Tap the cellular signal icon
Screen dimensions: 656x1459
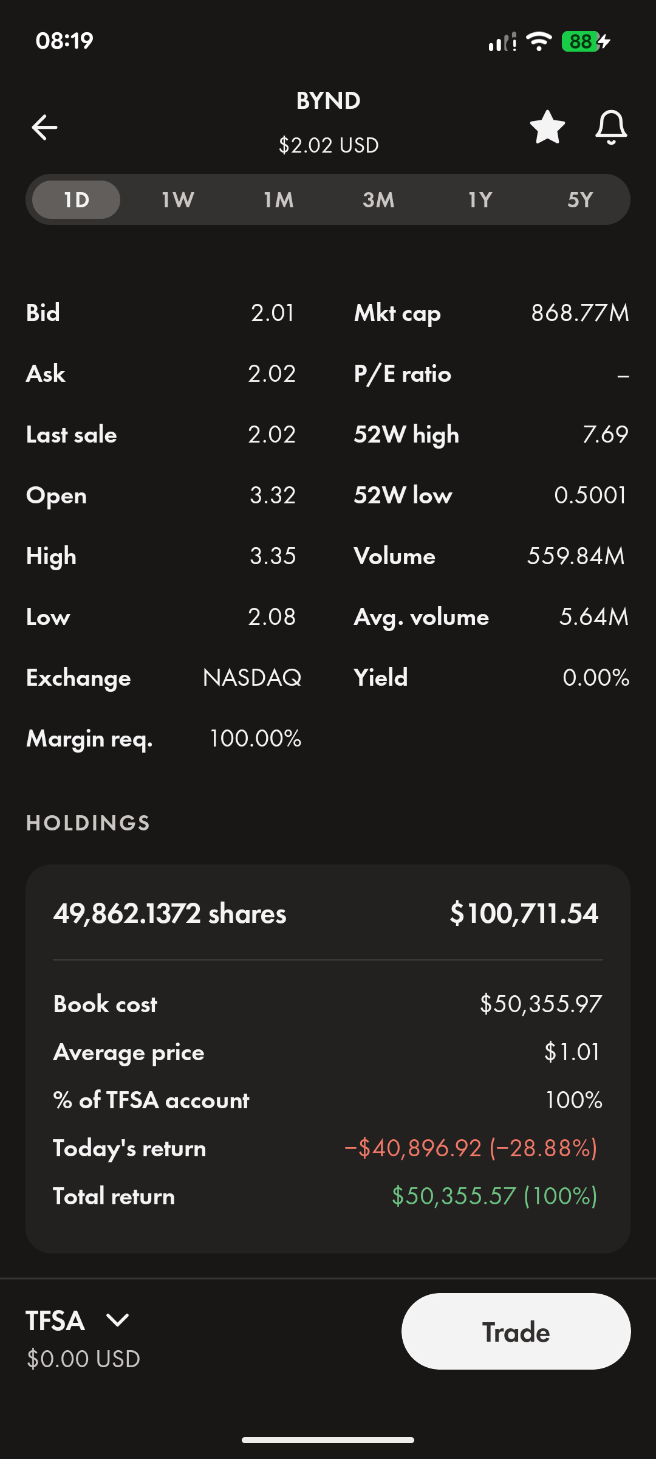pyautogui.click(x=502, y=43)
